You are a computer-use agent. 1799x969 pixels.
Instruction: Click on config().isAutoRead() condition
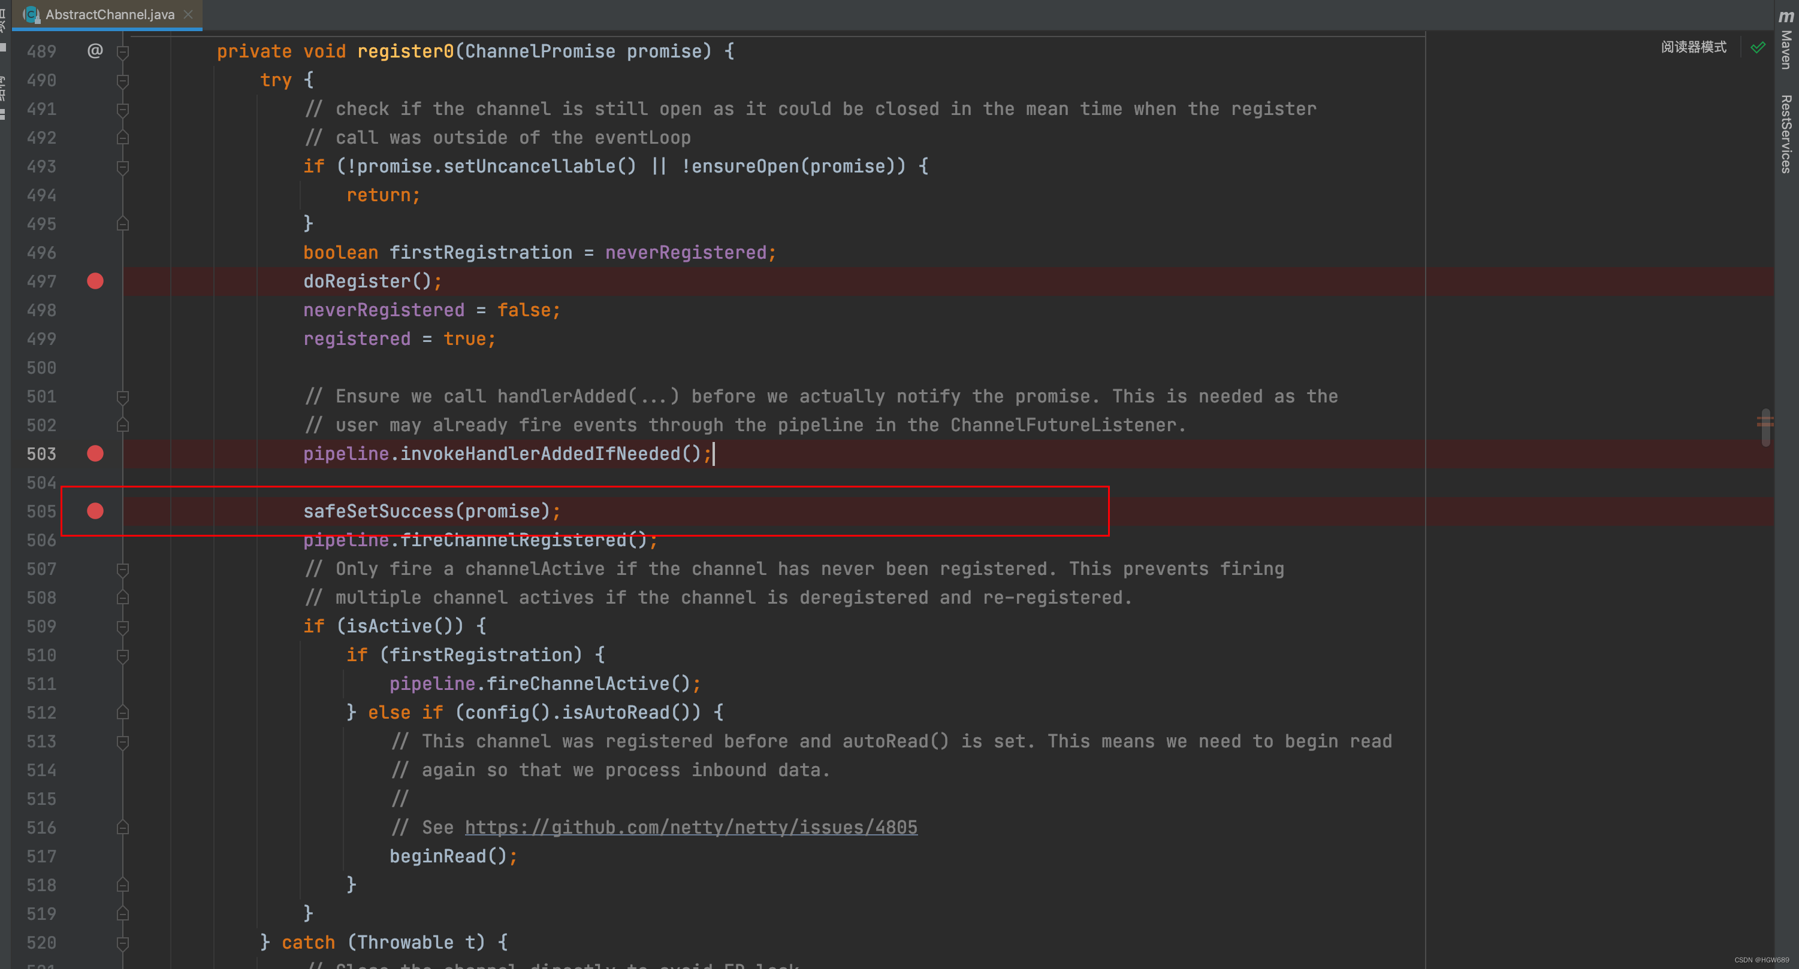click(x=577, y=712)
